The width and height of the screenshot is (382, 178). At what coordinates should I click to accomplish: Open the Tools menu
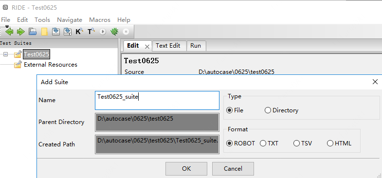click(42, 20)
